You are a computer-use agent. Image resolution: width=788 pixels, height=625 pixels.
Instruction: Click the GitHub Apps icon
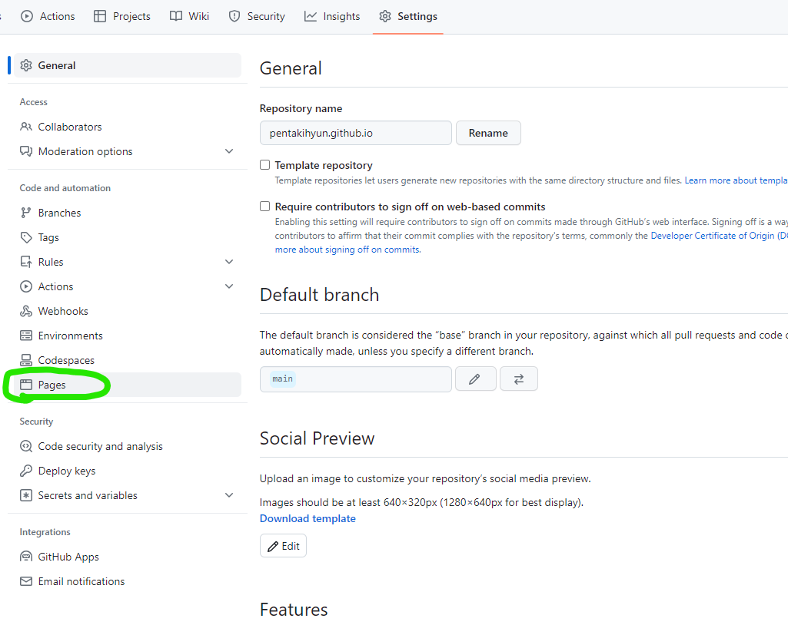click(26, 557)
